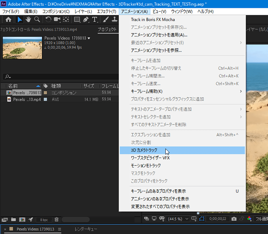Toggle region of interest button
268x234 pixels.
(194, 219)
